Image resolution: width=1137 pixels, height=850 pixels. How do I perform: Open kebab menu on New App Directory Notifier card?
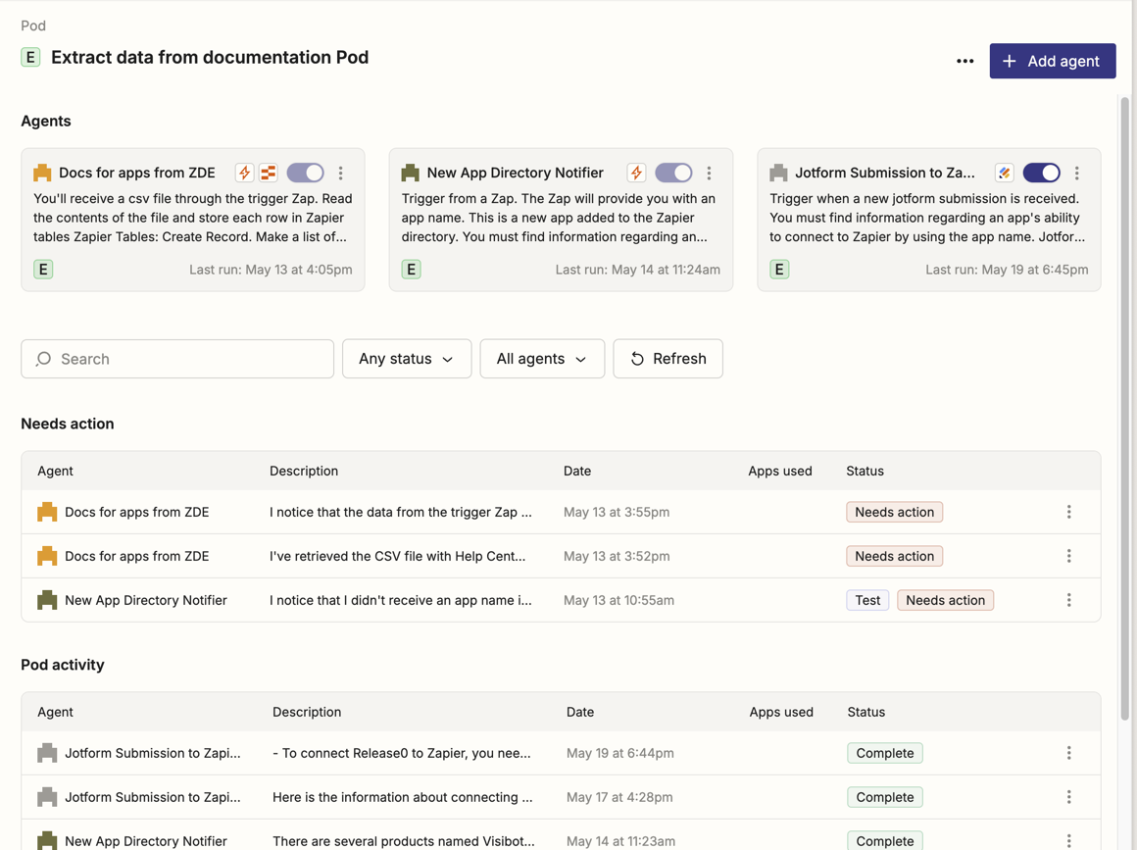point(710,173)
